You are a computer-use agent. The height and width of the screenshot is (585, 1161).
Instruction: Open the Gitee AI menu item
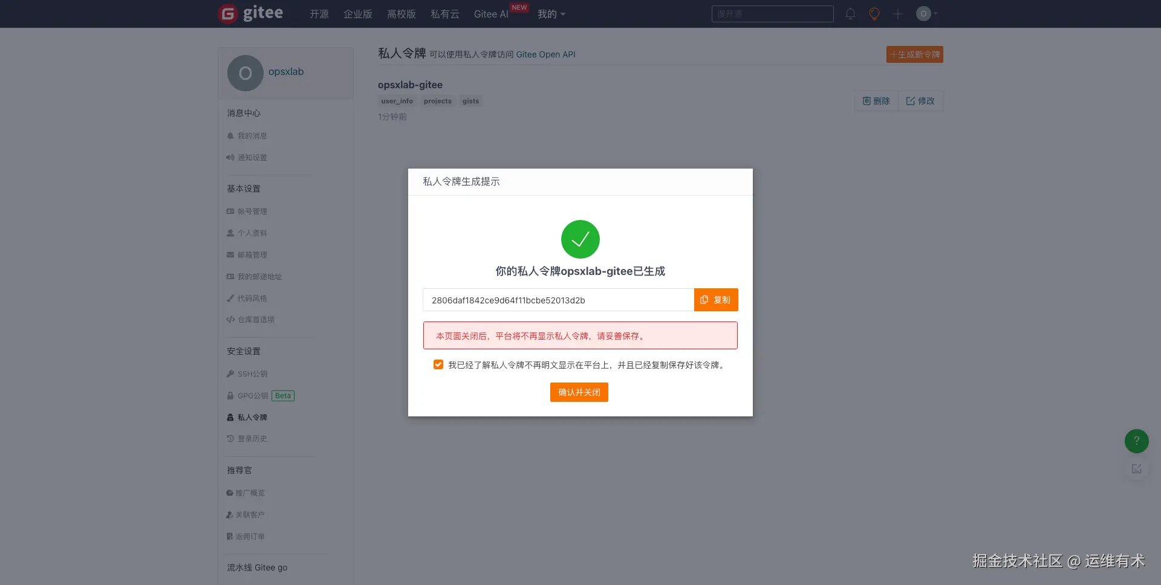coord(490,14)
